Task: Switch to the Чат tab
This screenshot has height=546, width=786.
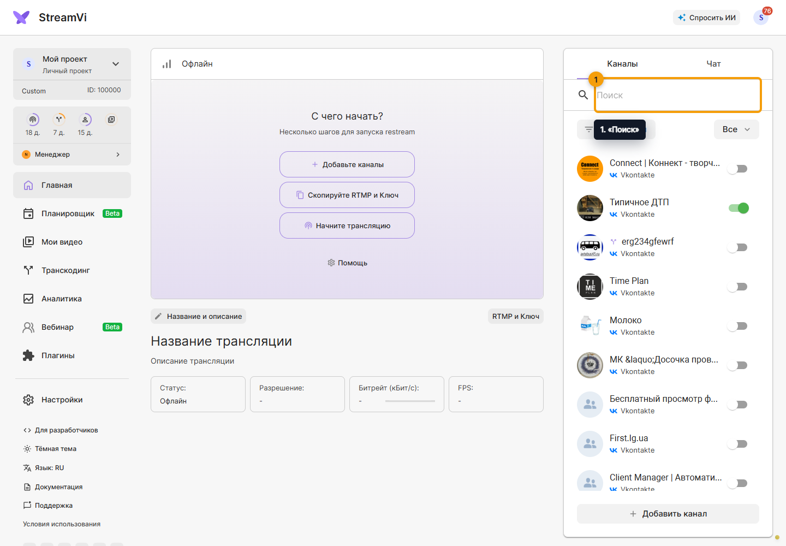Action: coord(713,64)
